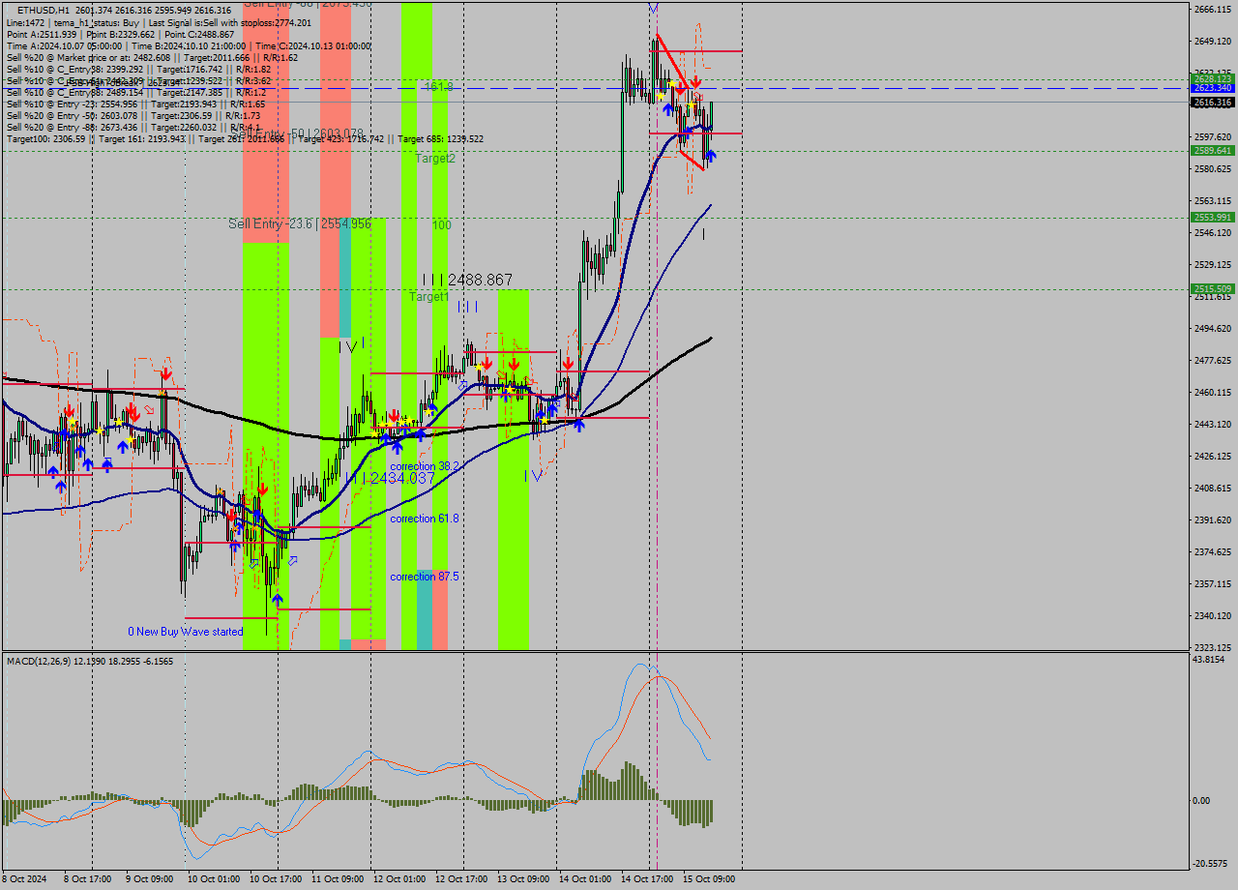This screenshot has width=1238, height=890.
Task: Click the '100' Fibonacci level label
Action: [x=442, y=224]
